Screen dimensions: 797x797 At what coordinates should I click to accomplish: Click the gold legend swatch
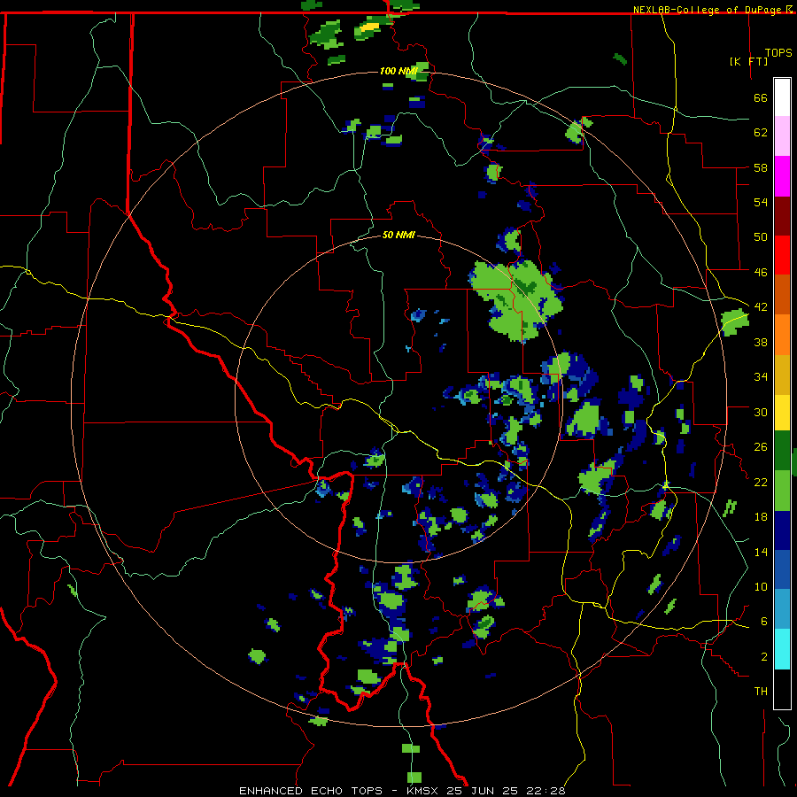[782, 375]
